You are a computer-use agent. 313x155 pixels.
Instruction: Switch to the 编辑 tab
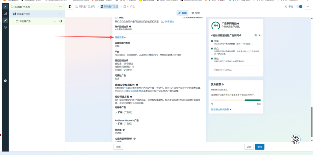coord(183,13)
